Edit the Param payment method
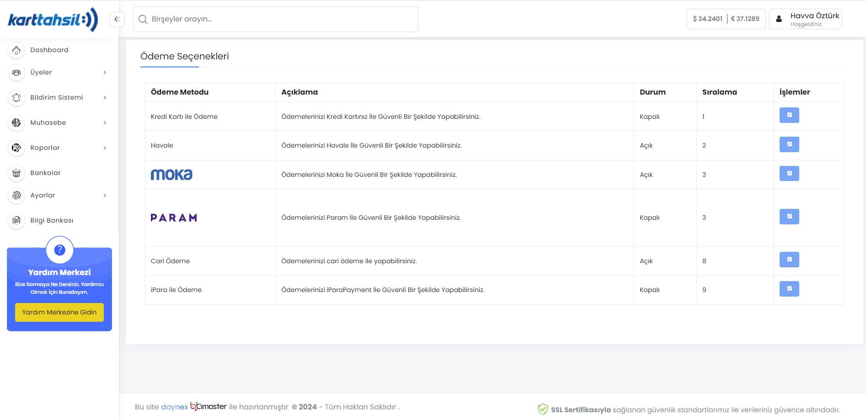The width and height of the screenshot is (866, 420). (x=789, y=217)
